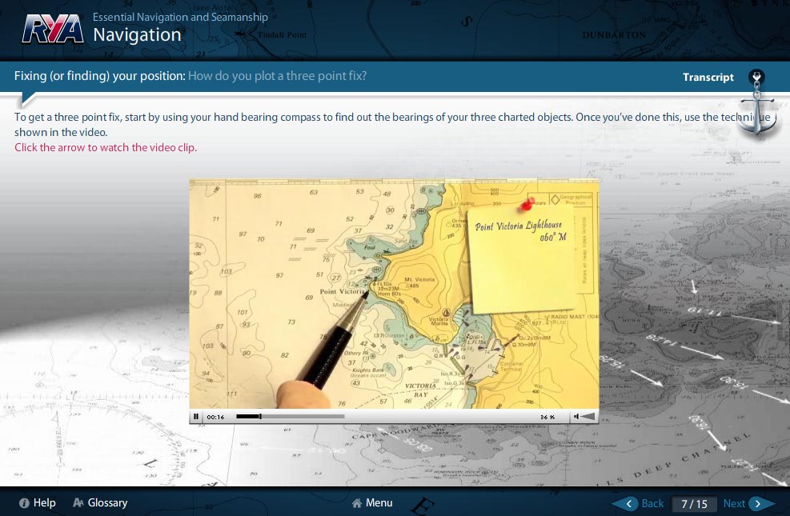Click the RYA logo
Image resolution: width=790 pixels, height=516 pixels.
pyautogui.click(x=52, y=29)
